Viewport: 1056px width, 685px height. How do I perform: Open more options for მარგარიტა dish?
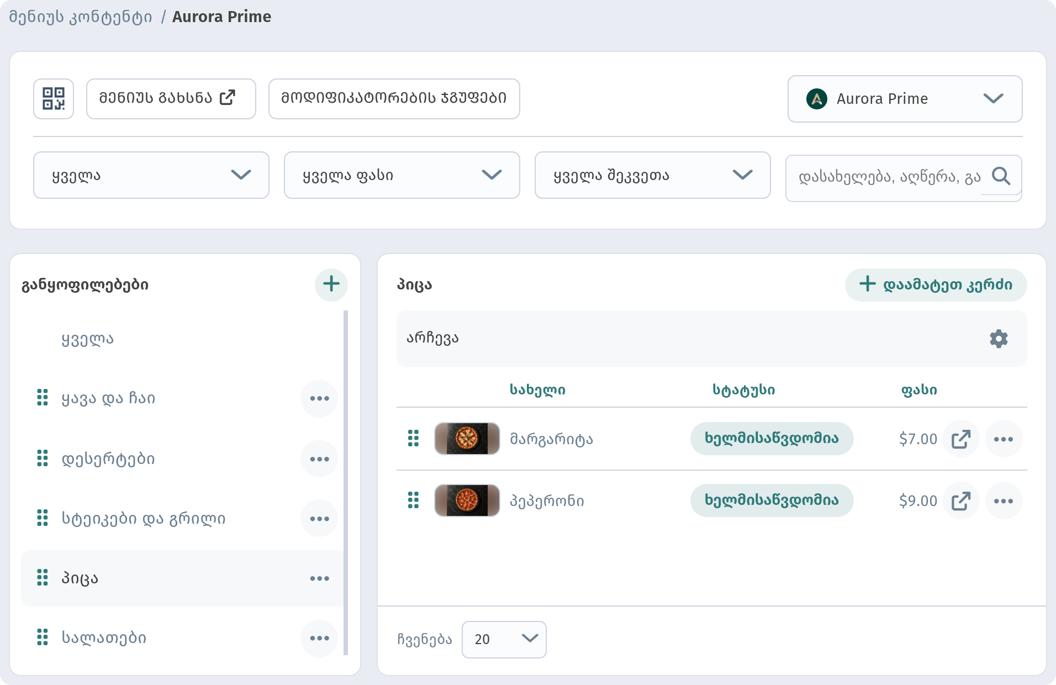[x=1004, y=439]
